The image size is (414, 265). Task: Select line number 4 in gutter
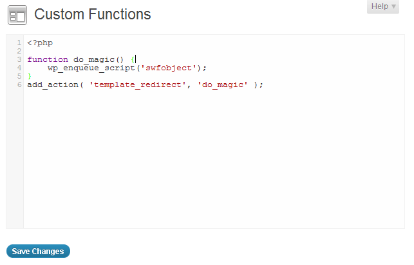[19, 68]
